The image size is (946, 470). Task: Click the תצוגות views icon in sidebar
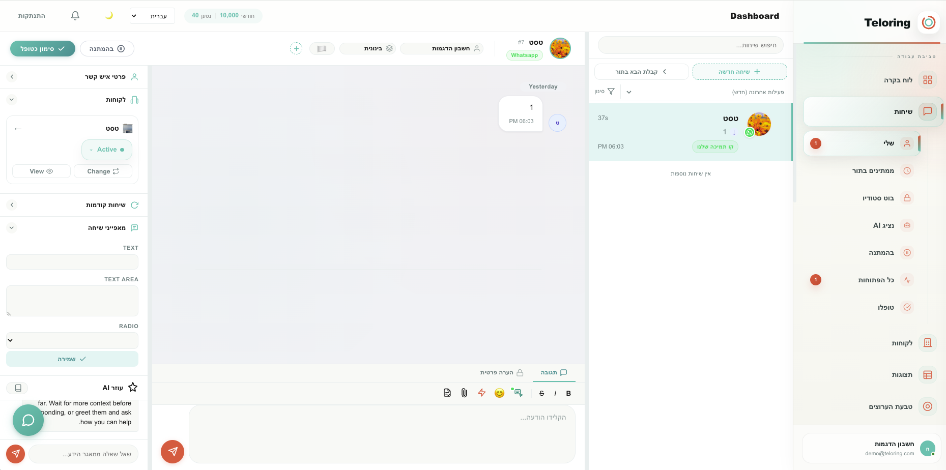pyautogui.click(x=928, y=375)
